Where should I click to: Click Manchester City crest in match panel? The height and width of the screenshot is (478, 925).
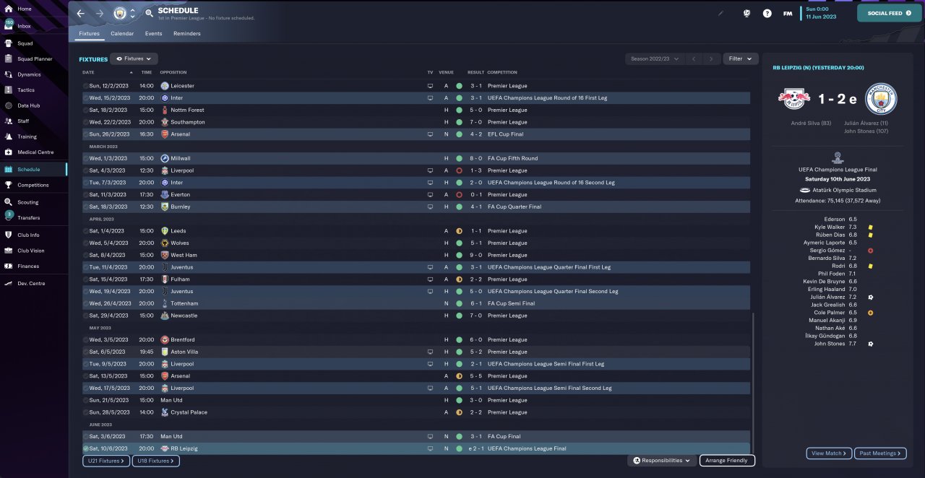click(x=881, y=99)
